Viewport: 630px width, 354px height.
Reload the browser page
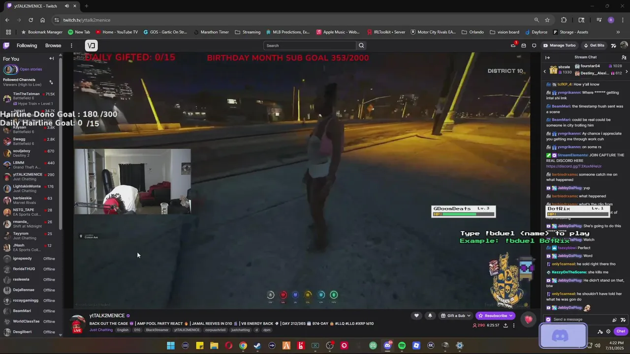coord(31,20)
